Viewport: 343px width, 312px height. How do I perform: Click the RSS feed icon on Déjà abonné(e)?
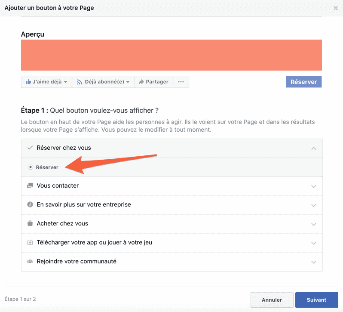pyautogui.click(x=80, y=82)
